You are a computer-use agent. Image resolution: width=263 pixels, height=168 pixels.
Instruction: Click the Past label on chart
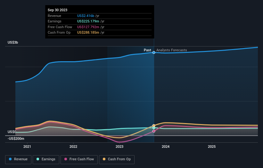coord(147,50)
